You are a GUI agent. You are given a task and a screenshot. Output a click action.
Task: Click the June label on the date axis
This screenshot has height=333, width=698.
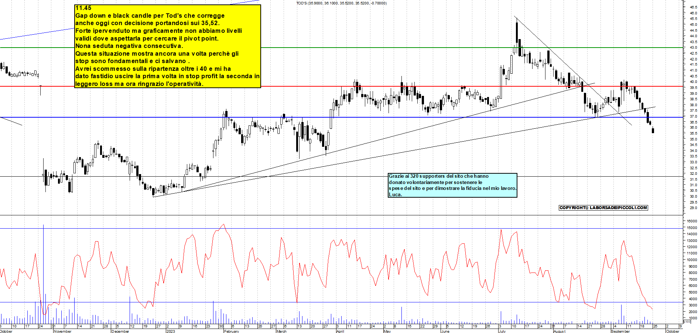pyautogui.click(x=445, y=331)
